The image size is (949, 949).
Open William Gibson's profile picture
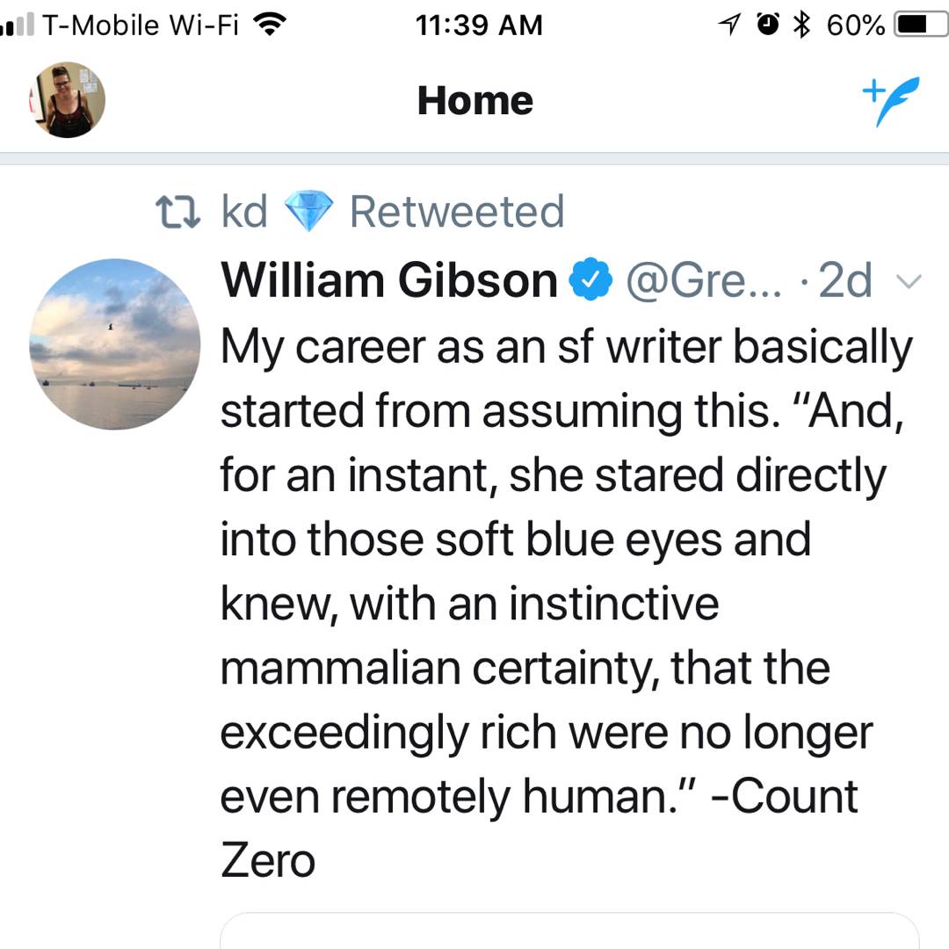tap(114, 344)
